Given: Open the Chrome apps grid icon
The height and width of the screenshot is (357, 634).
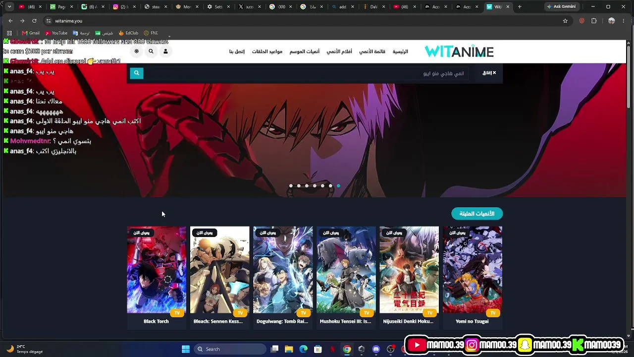Looking at the screenshot, I should click(9, 33).
